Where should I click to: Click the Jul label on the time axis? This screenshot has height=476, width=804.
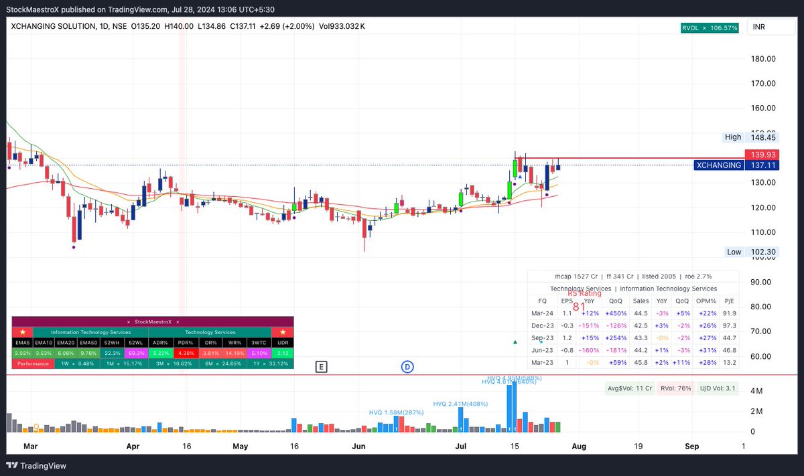461,445
